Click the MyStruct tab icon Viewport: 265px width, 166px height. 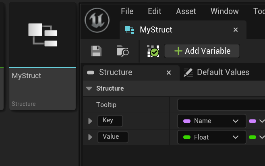pyautogui.click(x=130, y=30)
